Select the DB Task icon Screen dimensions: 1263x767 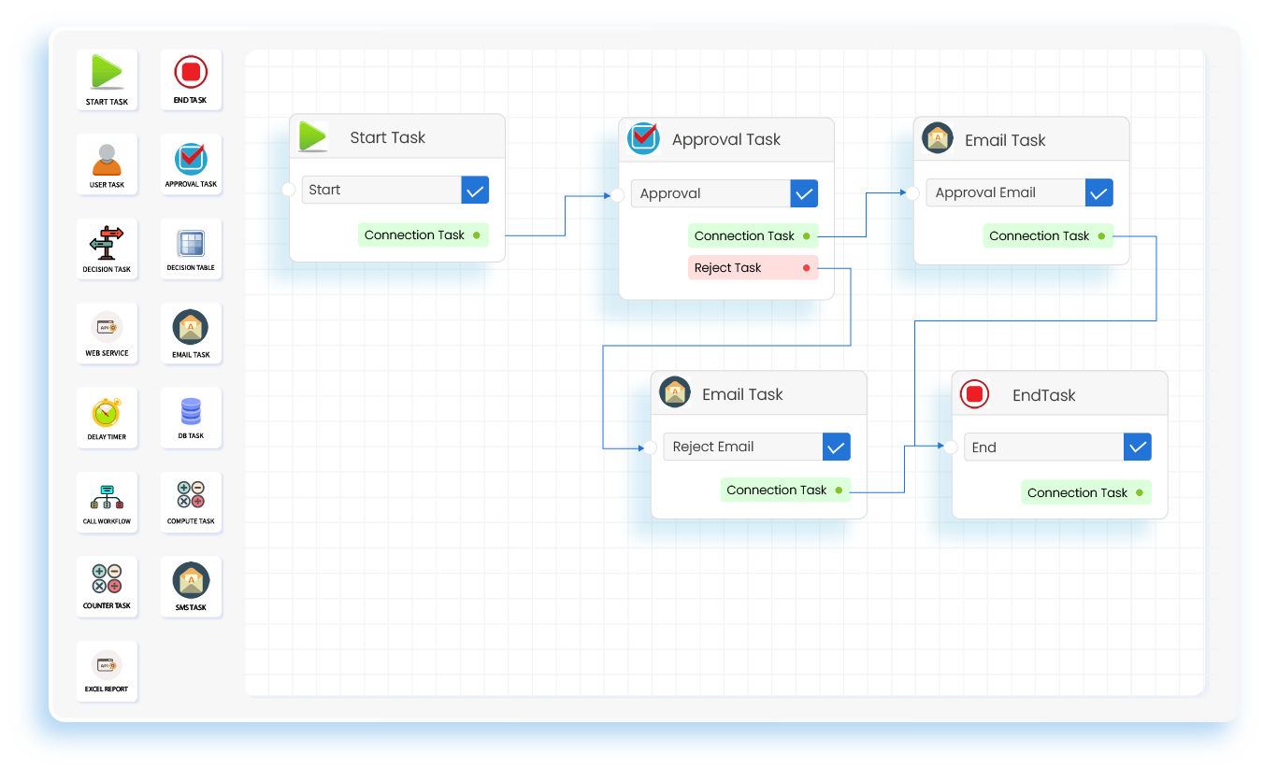(x=191, y=411)
